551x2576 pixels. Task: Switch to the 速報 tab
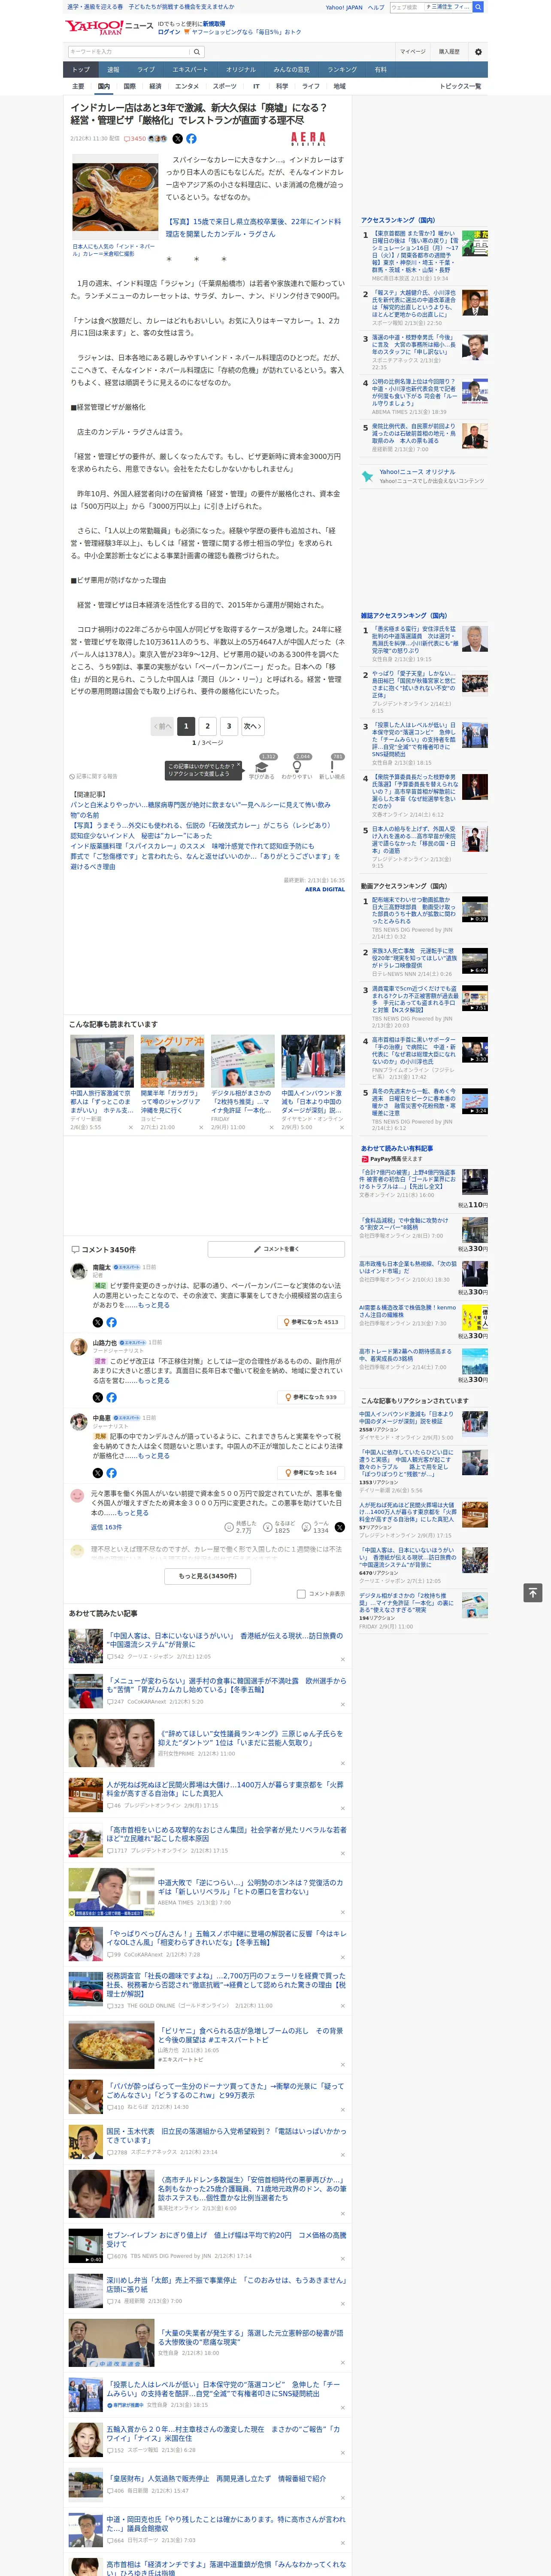pyautogui.click(x=113, y=70)
